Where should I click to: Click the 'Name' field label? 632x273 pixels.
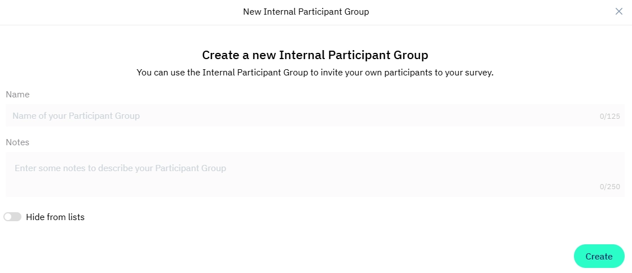coord(17,94)
